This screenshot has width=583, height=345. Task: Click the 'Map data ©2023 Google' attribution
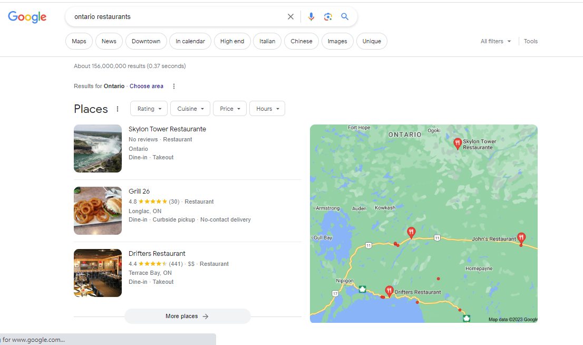pyautogui.click(x=513, y=319)
